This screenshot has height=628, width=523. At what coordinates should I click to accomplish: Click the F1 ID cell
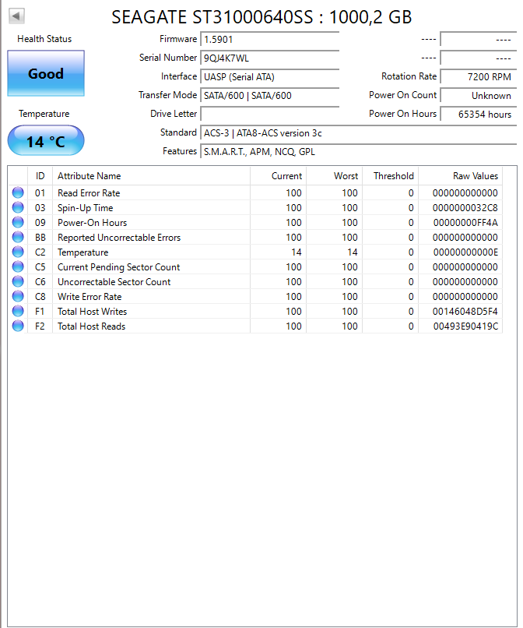coord(40,312)
